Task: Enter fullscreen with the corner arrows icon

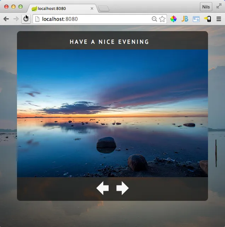Action: tap(219, 6)
